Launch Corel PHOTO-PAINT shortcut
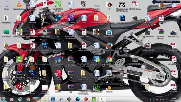This screenshot has width=181, height=102. (58, 73)
